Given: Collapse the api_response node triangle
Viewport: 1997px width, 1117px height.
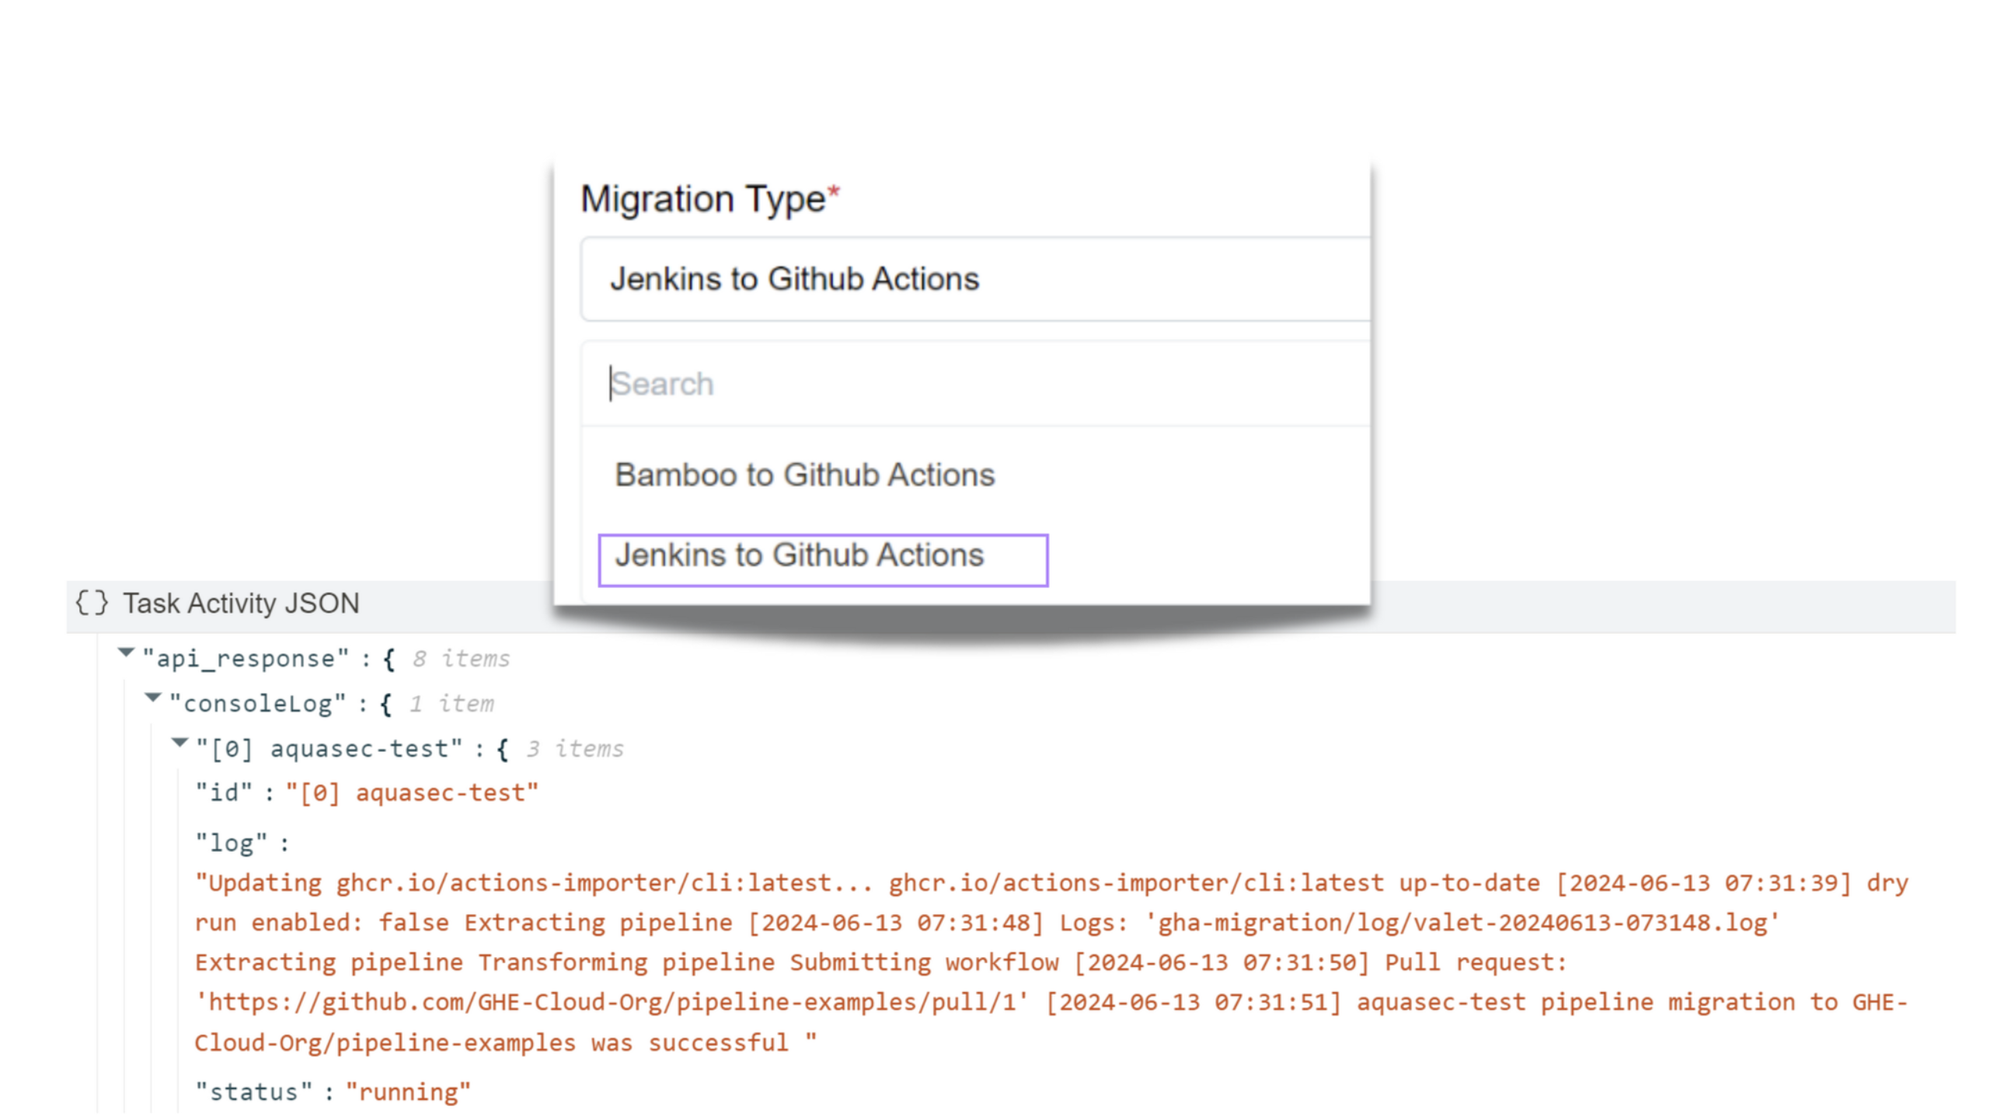Looking at the screenshot, I should [126, 653].
